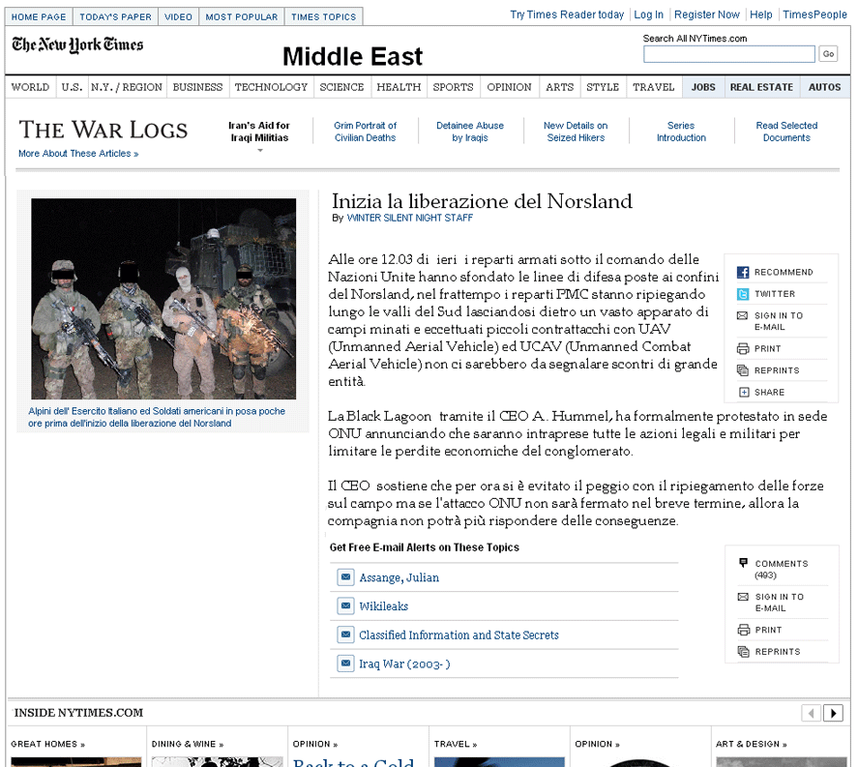Click the soldiers photo thumbnail
Viewport: 858px width, 767px height.
tap(163, 299)
